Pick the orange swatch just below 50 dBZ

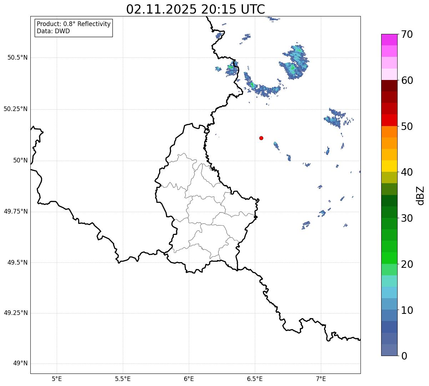(x=389, y=132)
